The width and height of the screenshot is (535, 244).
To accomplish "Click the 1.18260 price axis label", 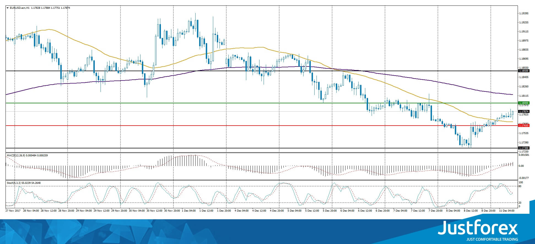I will point(524,87).
